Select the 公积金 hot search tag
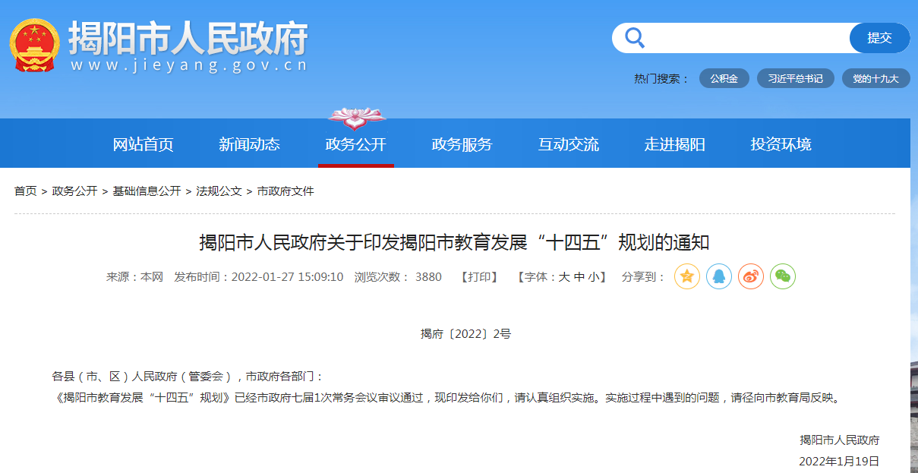Screen dimensions: 918x473 click(724, 79)
